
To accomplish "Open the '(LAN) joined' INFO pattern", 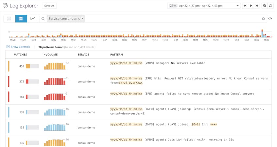I will click(x=164, y=124).
